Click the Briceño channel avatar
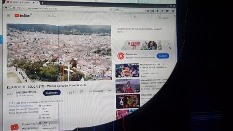The height and width of the screenshot is (131, 233). click(10, 94)
